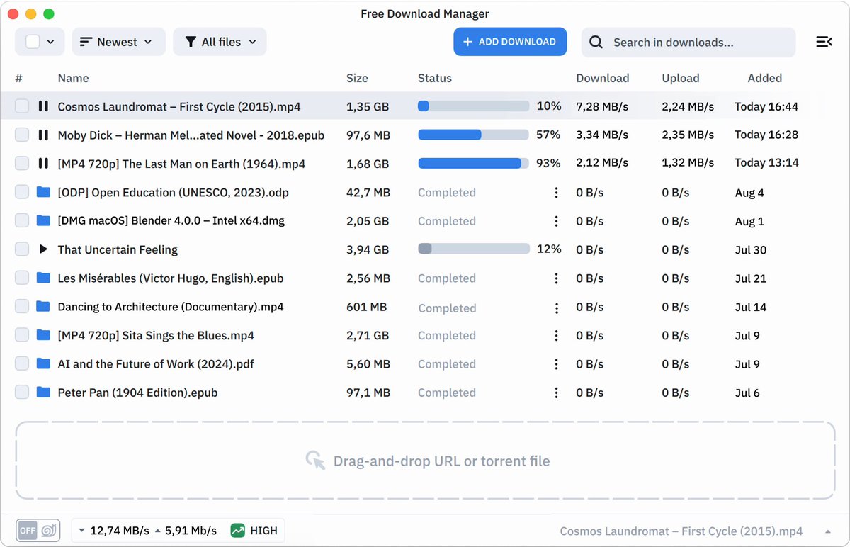Click the 93% progress bar for Last Man on Earth
This screenshot has width=850, height=547.
[x=474, y=164]
